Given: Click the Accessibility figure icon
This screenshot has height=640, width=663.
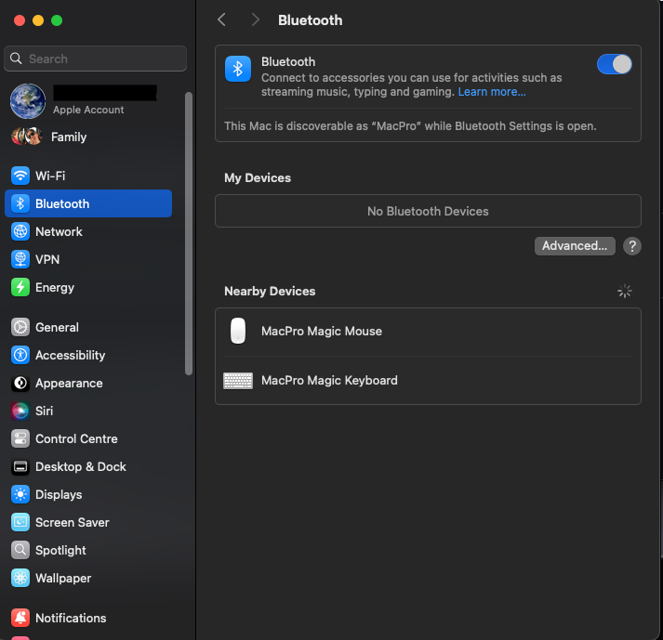Looking at the screenshot, I should [20, 355].
